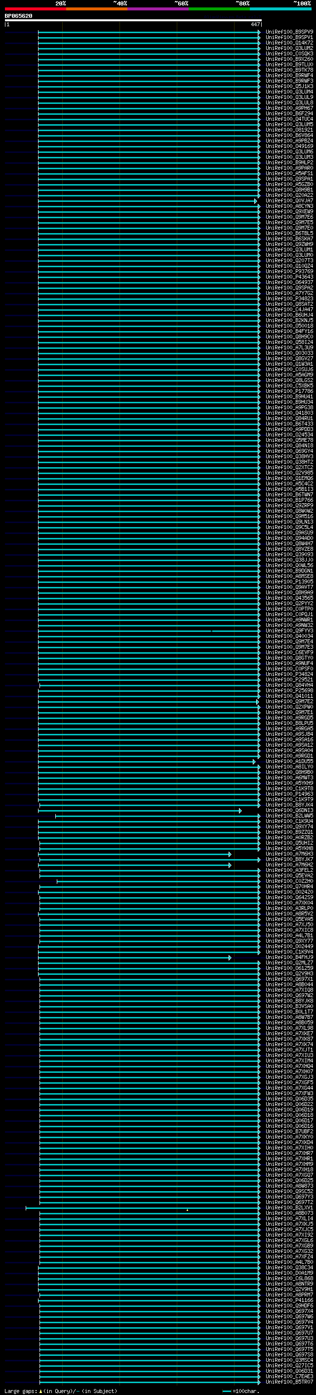Click the red 20% identity color segment
Viewport: 316px width, 1395px height.
(35, 9)
